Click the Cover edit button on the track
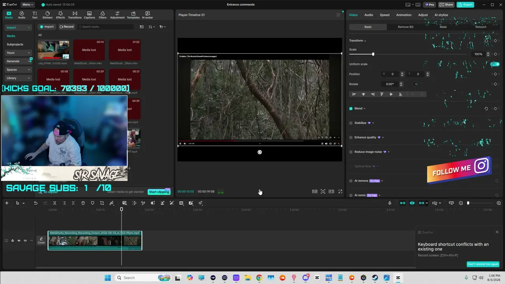Image resolution: width=505 pixels, height=284 pixels. [x=41, y=241]
